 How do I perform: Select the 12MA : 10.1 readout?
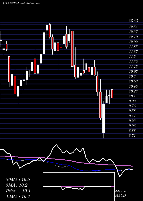point(18,197)
